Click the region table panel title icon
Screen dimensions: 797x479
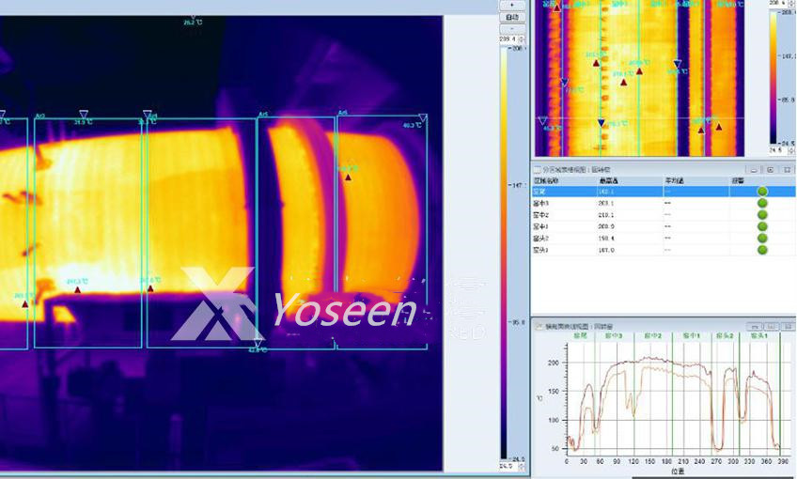(537, 169)
